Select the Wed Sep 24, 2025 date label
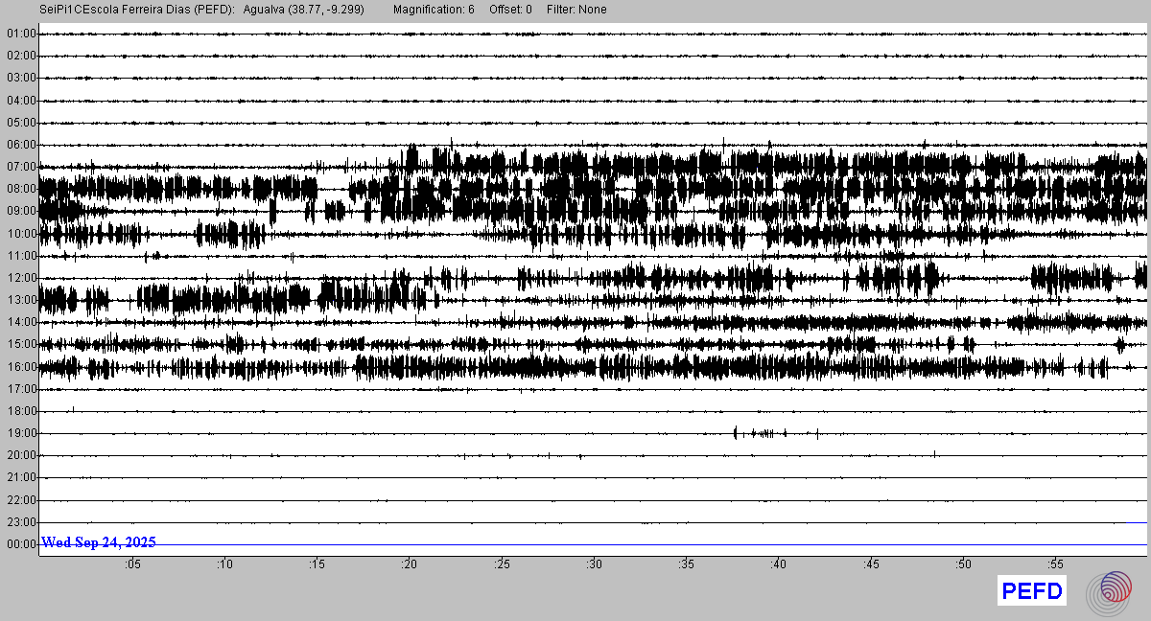Screen dimensions: 1151x621 coord(99,542)
